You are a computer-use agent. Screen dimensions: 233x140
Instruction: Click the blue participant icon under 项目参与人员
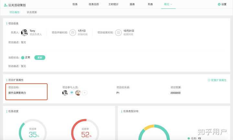click(x=72, y=93)
